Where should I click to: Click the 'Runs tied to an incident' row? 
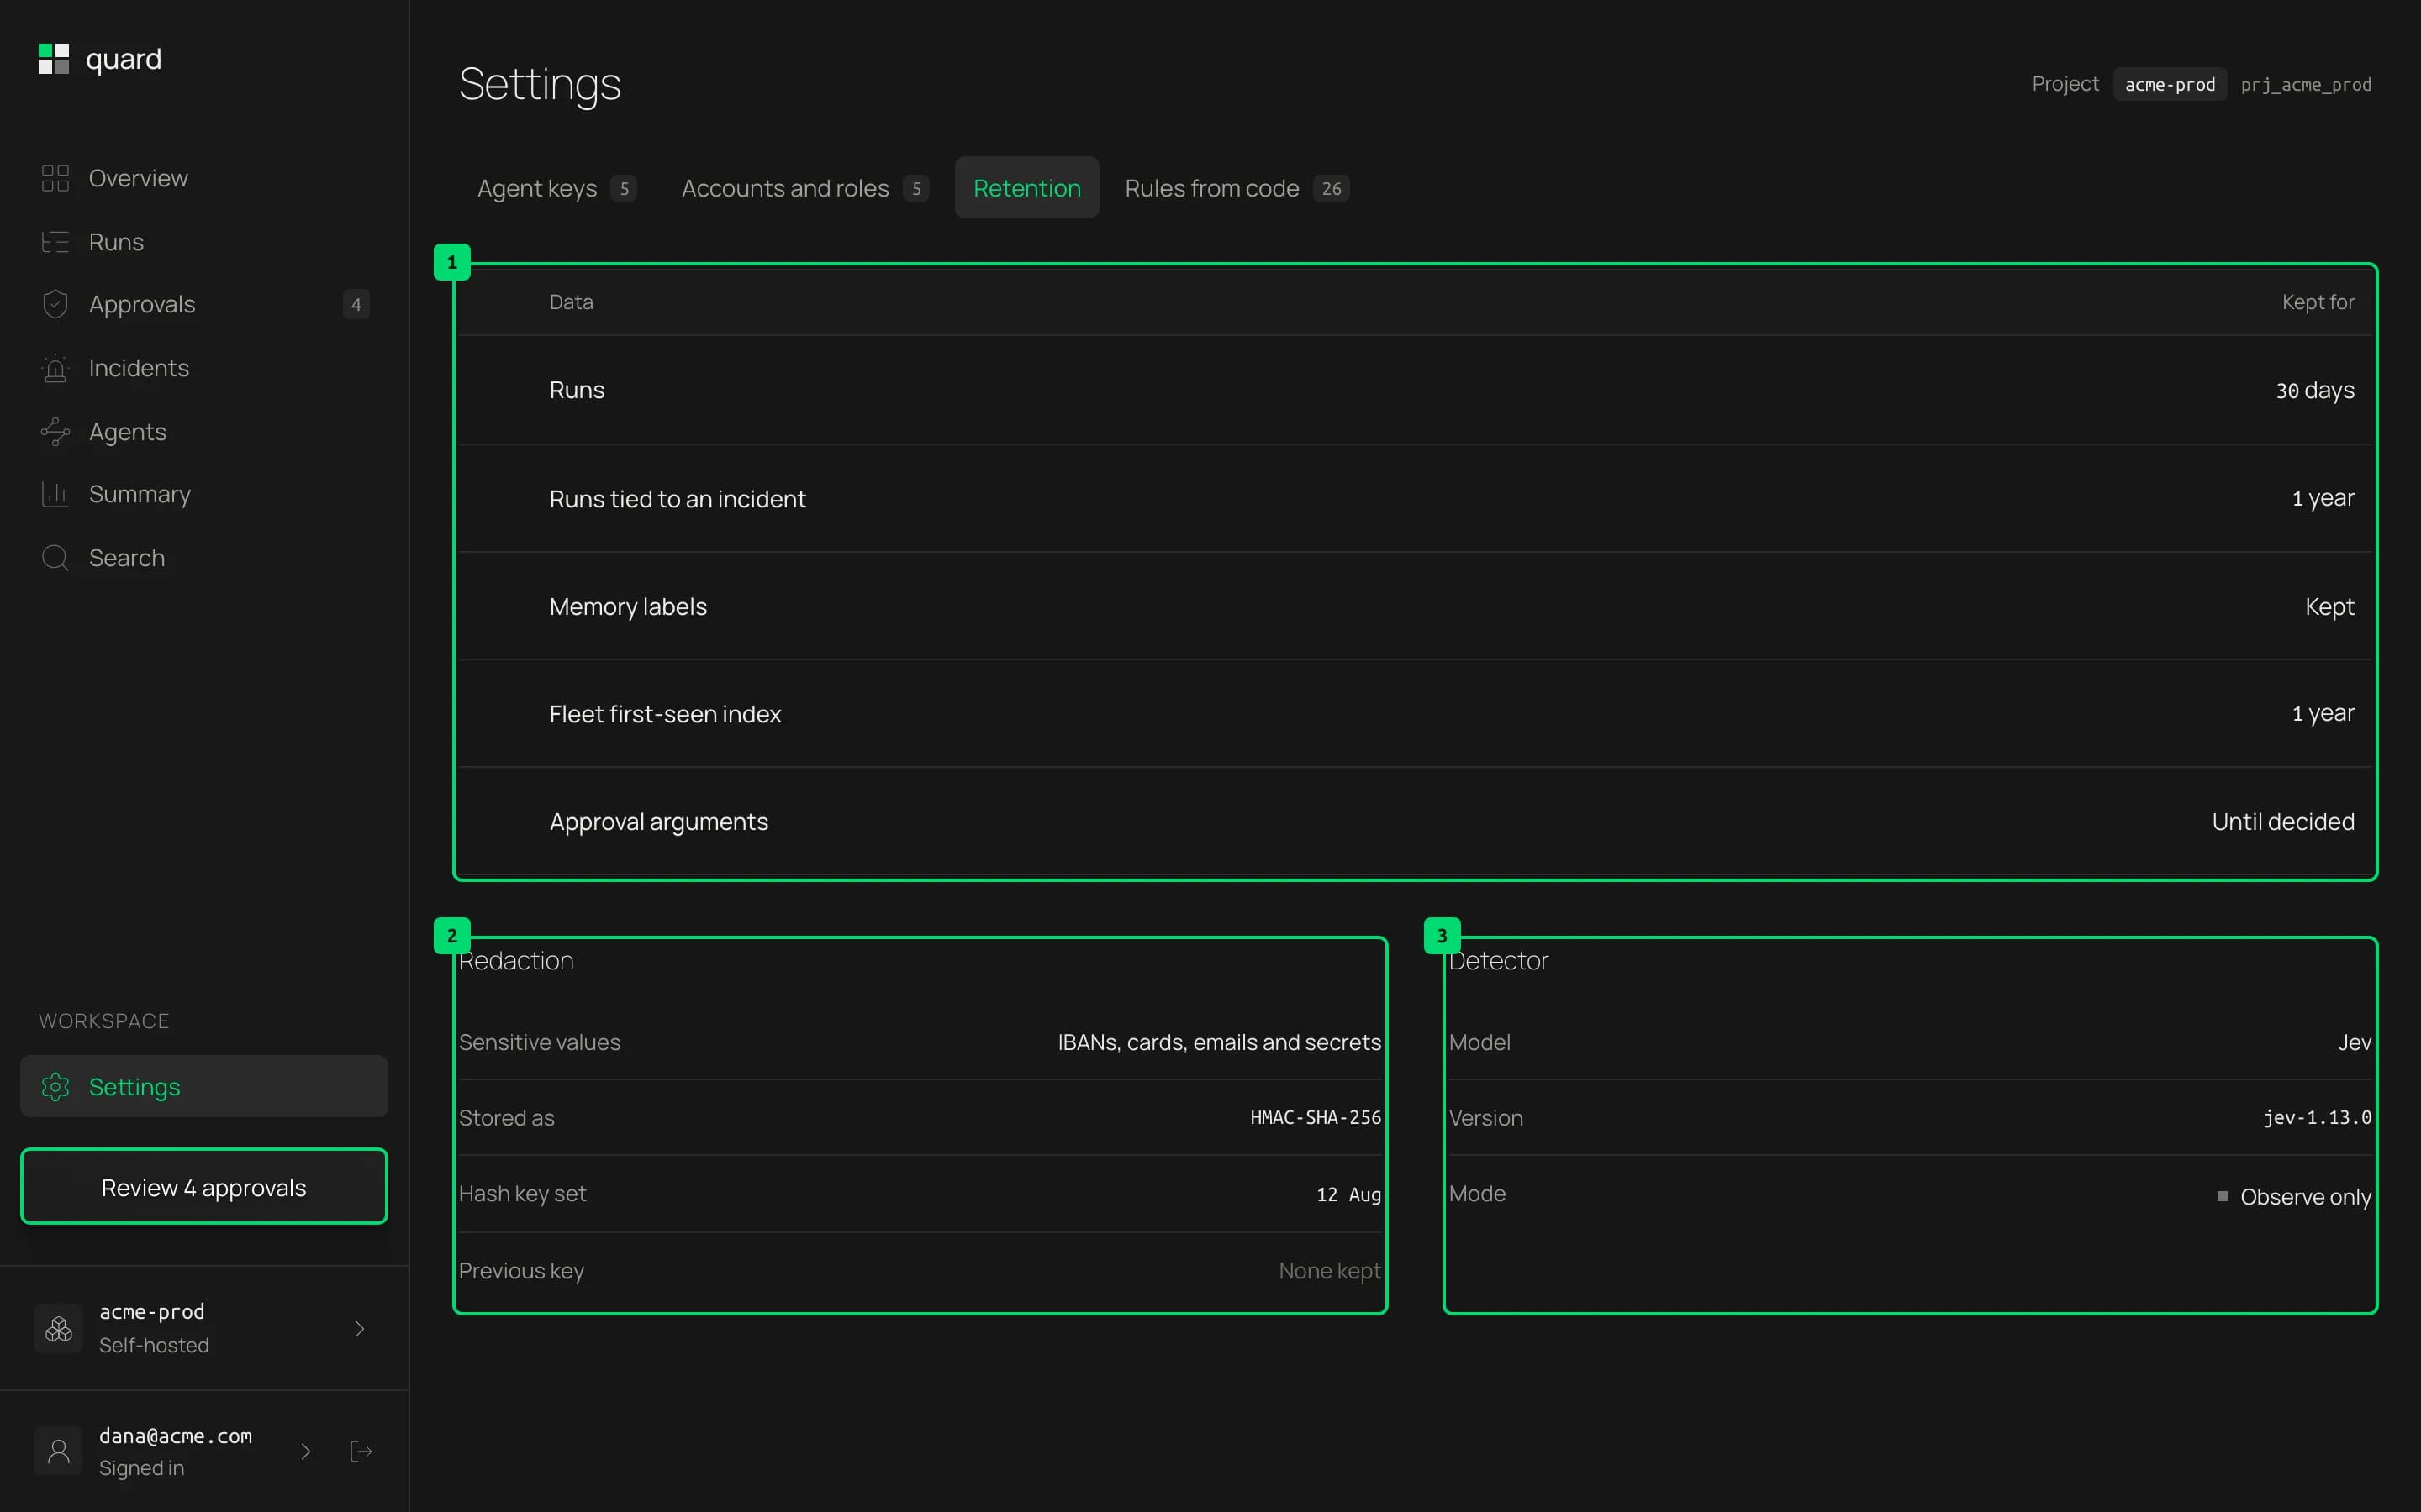coord(1415,498)
